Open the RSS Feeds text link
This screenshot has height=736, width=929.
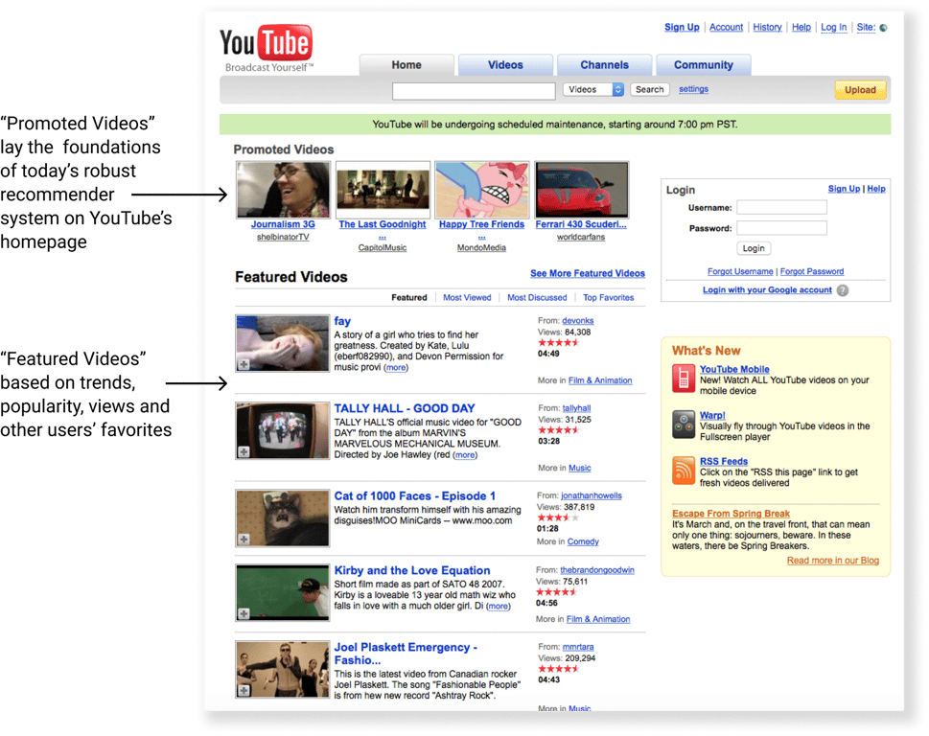tap(724, 461)
